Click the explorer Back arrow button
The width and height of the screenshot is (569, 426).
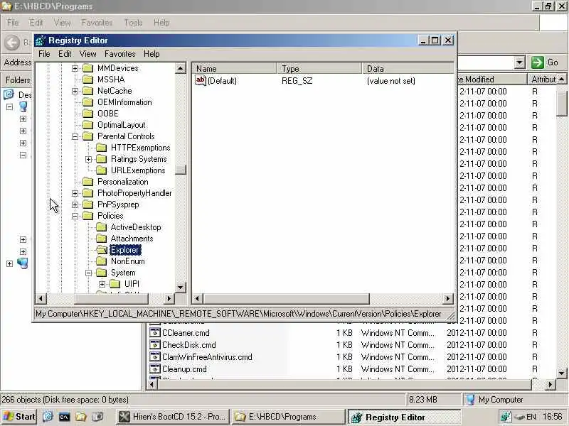(12, 43)
